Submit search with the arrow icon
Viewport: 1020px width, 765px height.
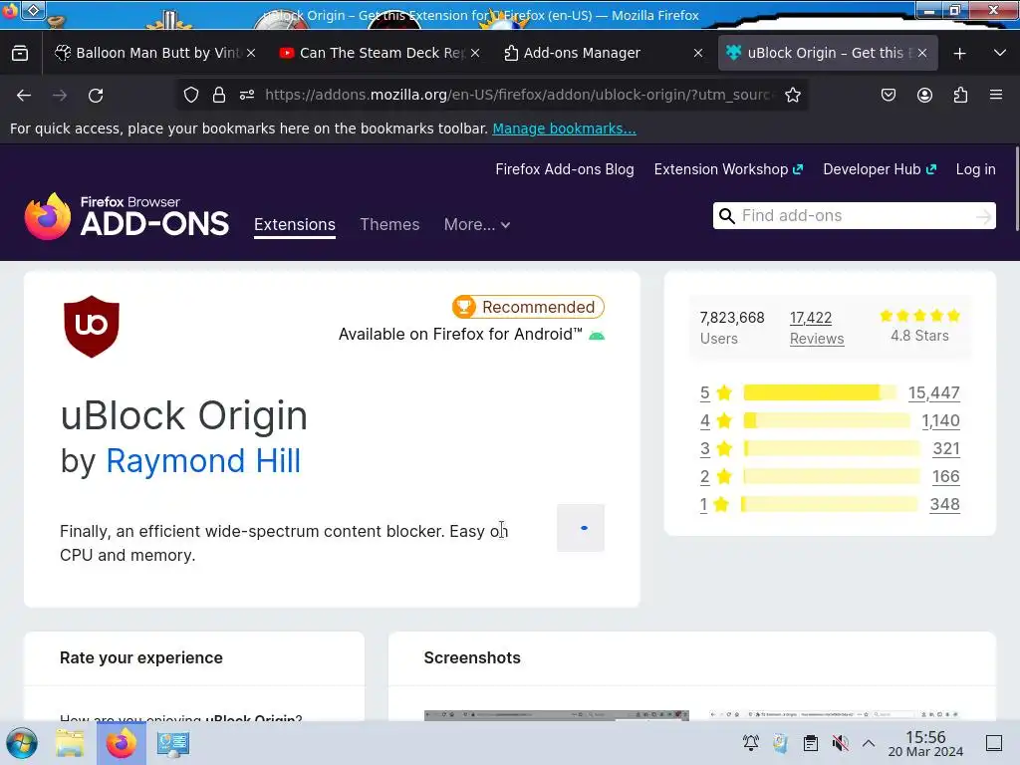(983, 216)
